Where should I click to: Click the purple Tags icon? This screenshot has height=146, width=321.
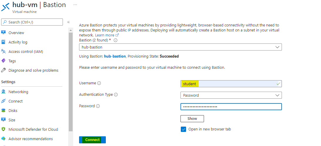(4, 61)
